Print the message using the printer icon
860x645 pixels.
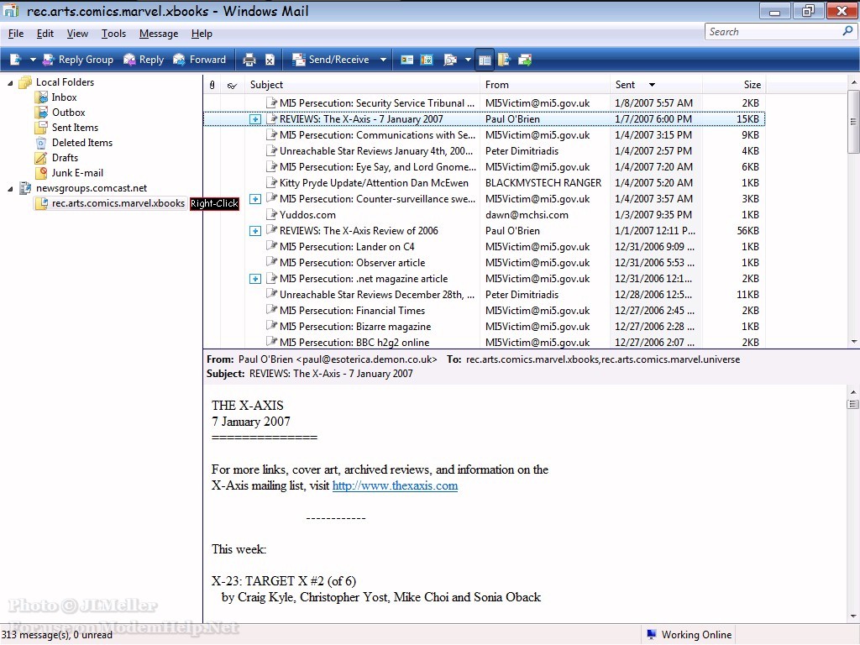tap(249, 60)
